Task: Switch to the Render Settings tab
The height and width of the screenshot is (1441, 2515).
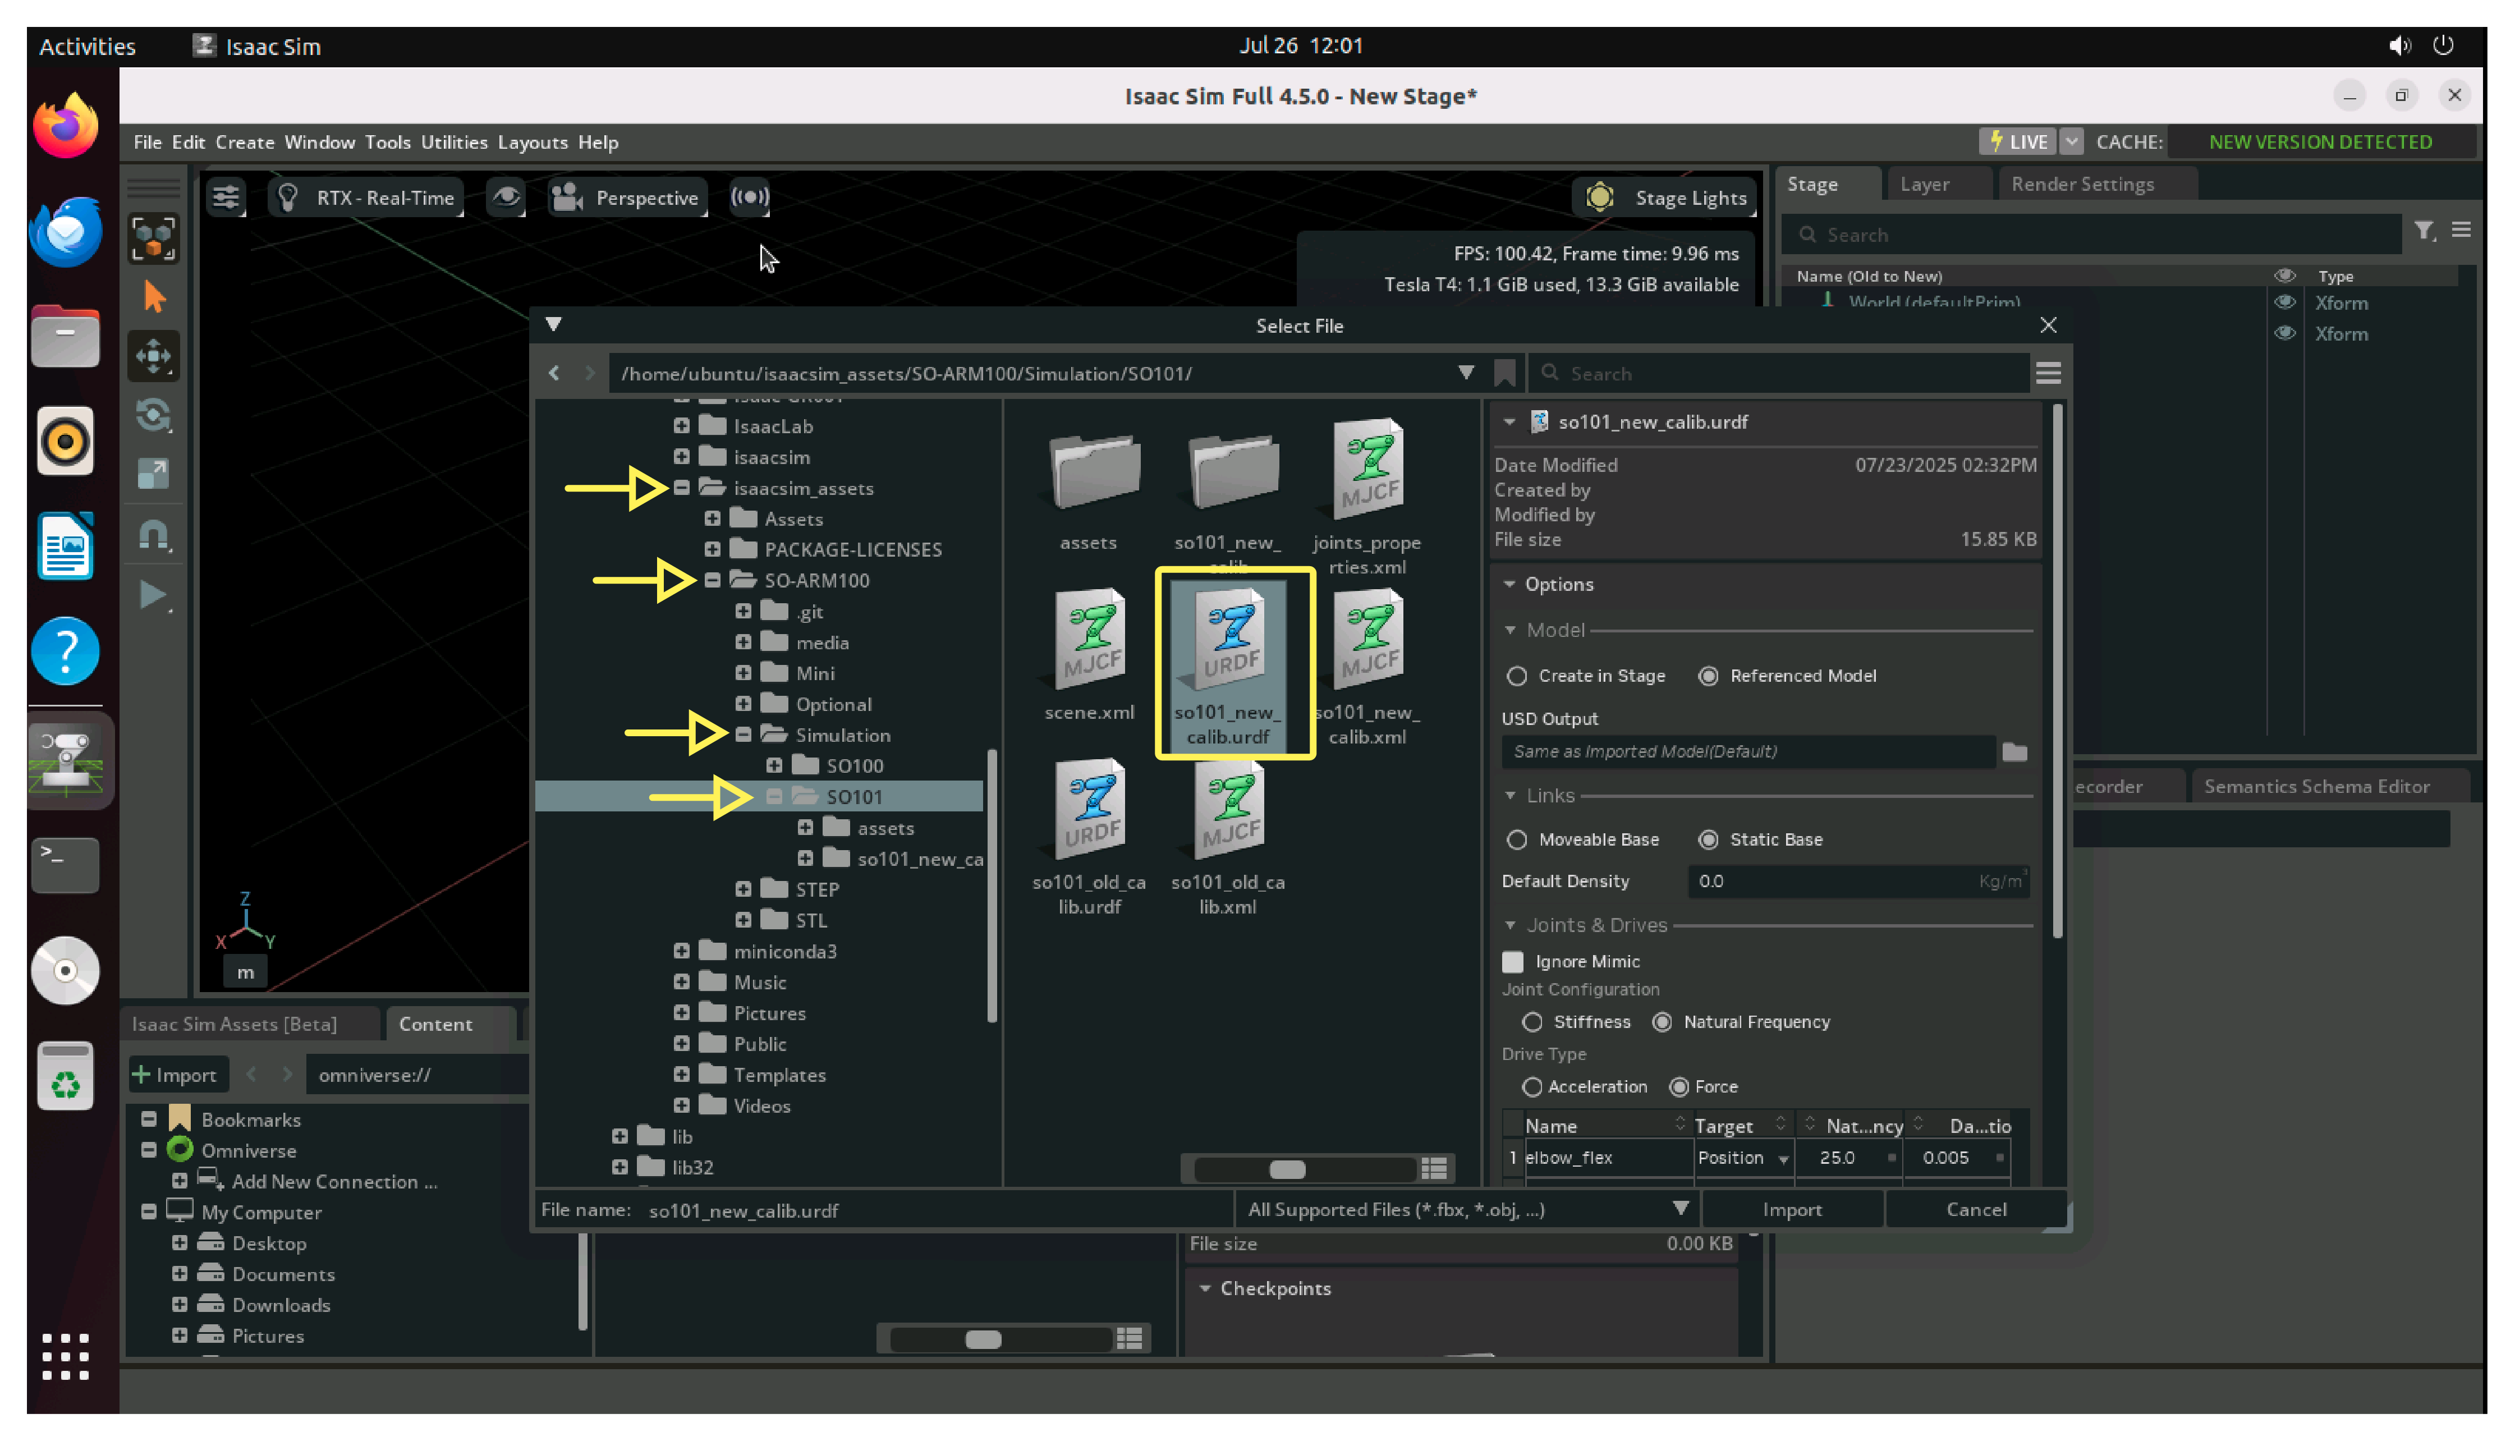Action: point(2082,184)
